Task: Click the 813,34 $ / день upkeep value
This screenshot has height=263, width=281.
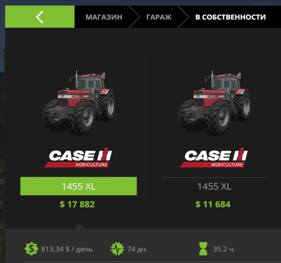Action: coord(67,249)
